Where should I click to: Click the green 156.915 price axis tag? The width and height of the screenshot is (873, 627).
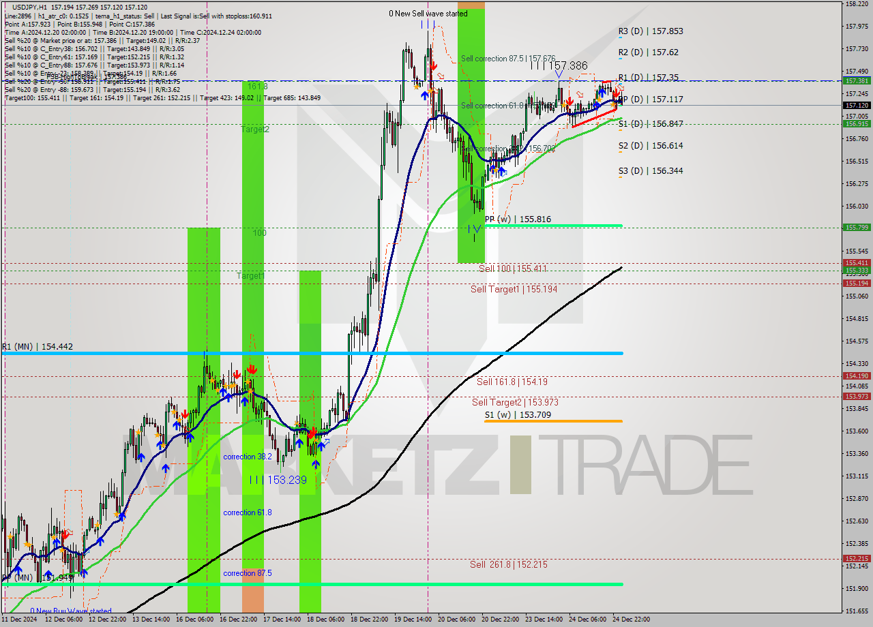(x=857, y=124)
